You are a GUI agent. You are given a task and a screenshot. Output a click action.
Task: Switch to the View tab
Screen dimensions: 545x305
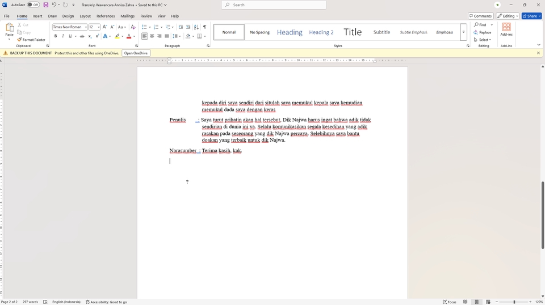click(161, 16)
